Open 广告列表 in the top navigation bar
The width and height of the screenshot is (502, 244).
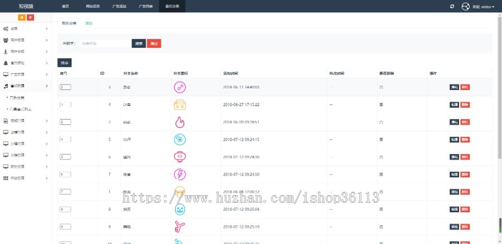[x=146, y=6]
